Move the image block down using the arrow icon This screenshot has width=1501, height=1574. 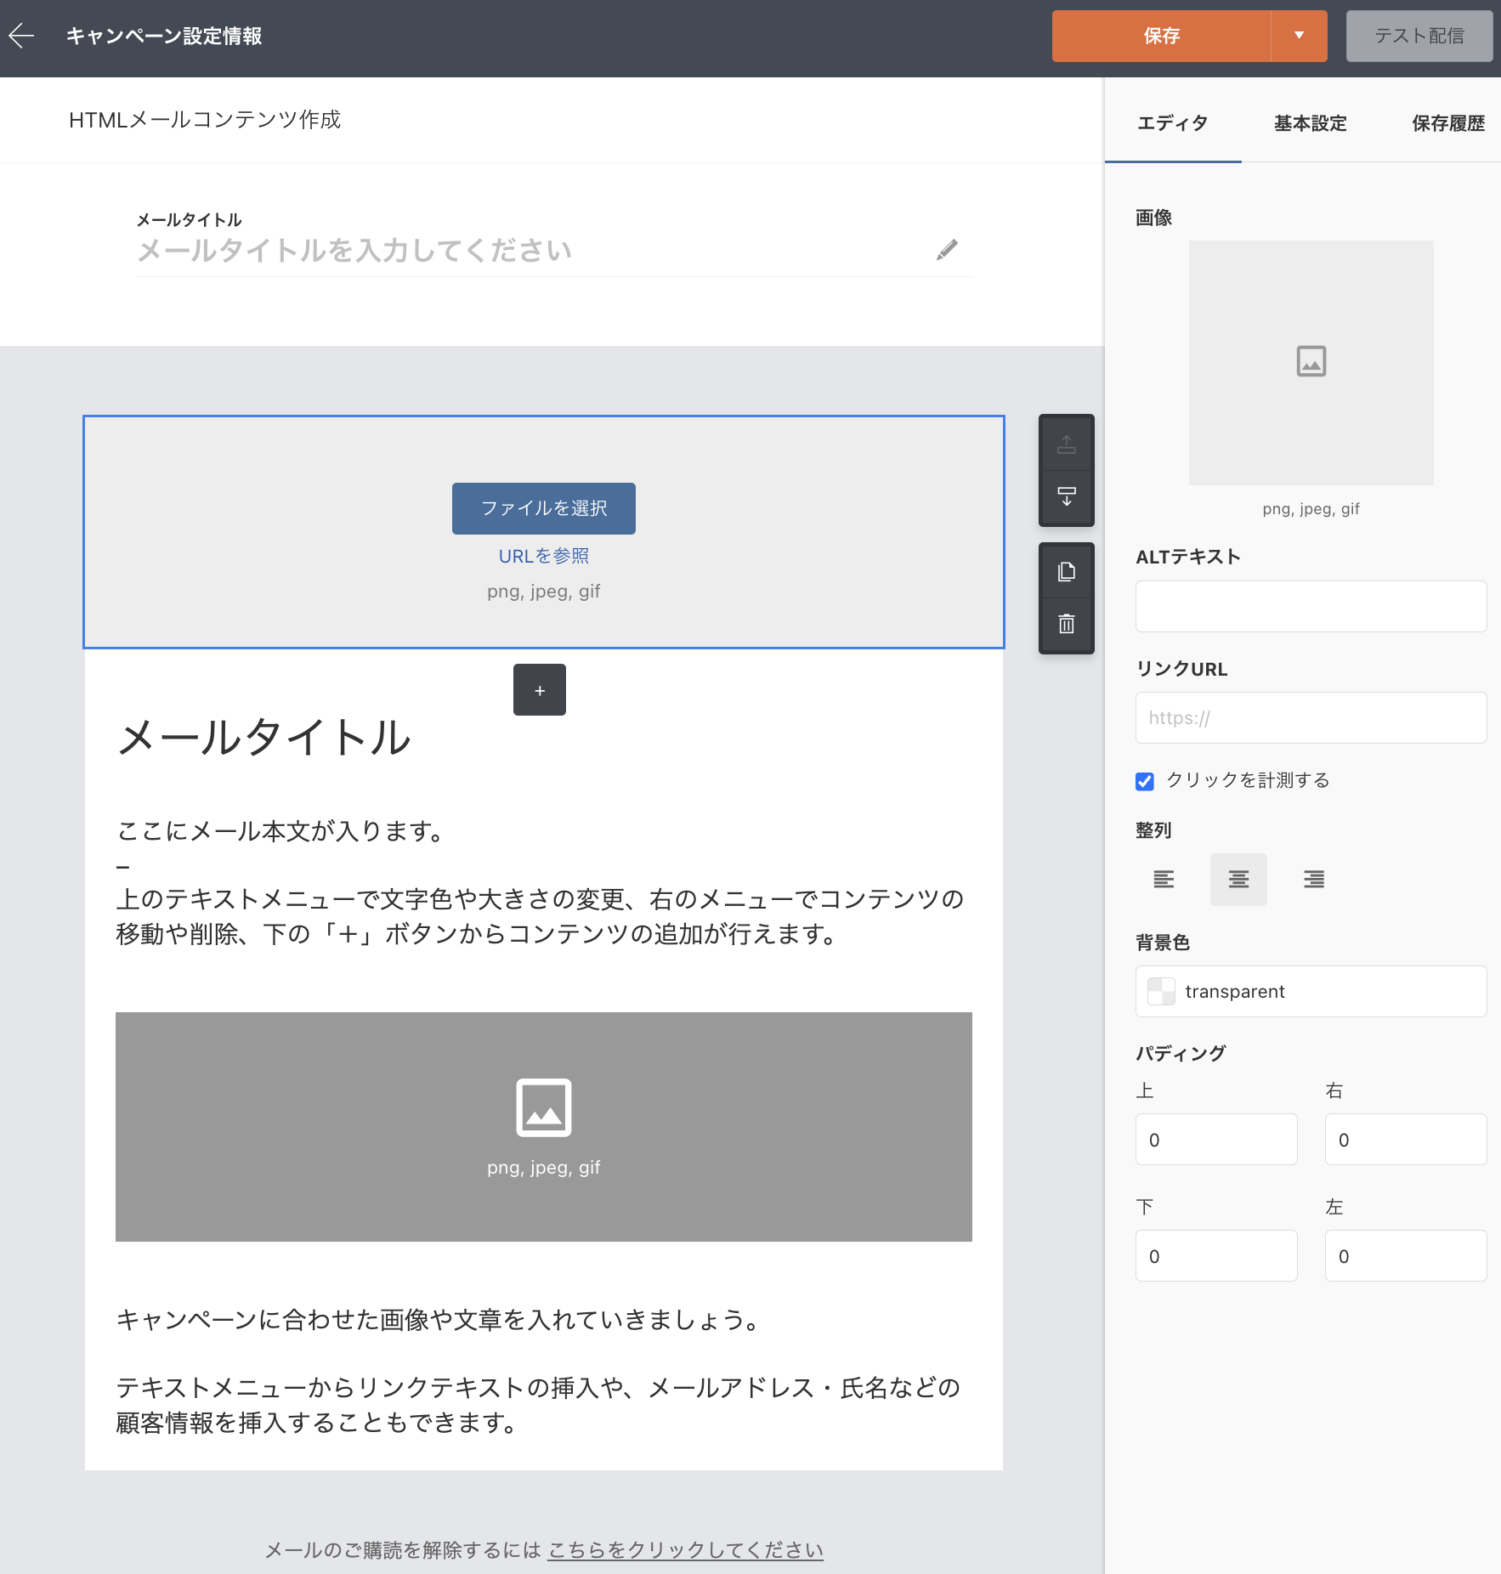[1067, 499]
